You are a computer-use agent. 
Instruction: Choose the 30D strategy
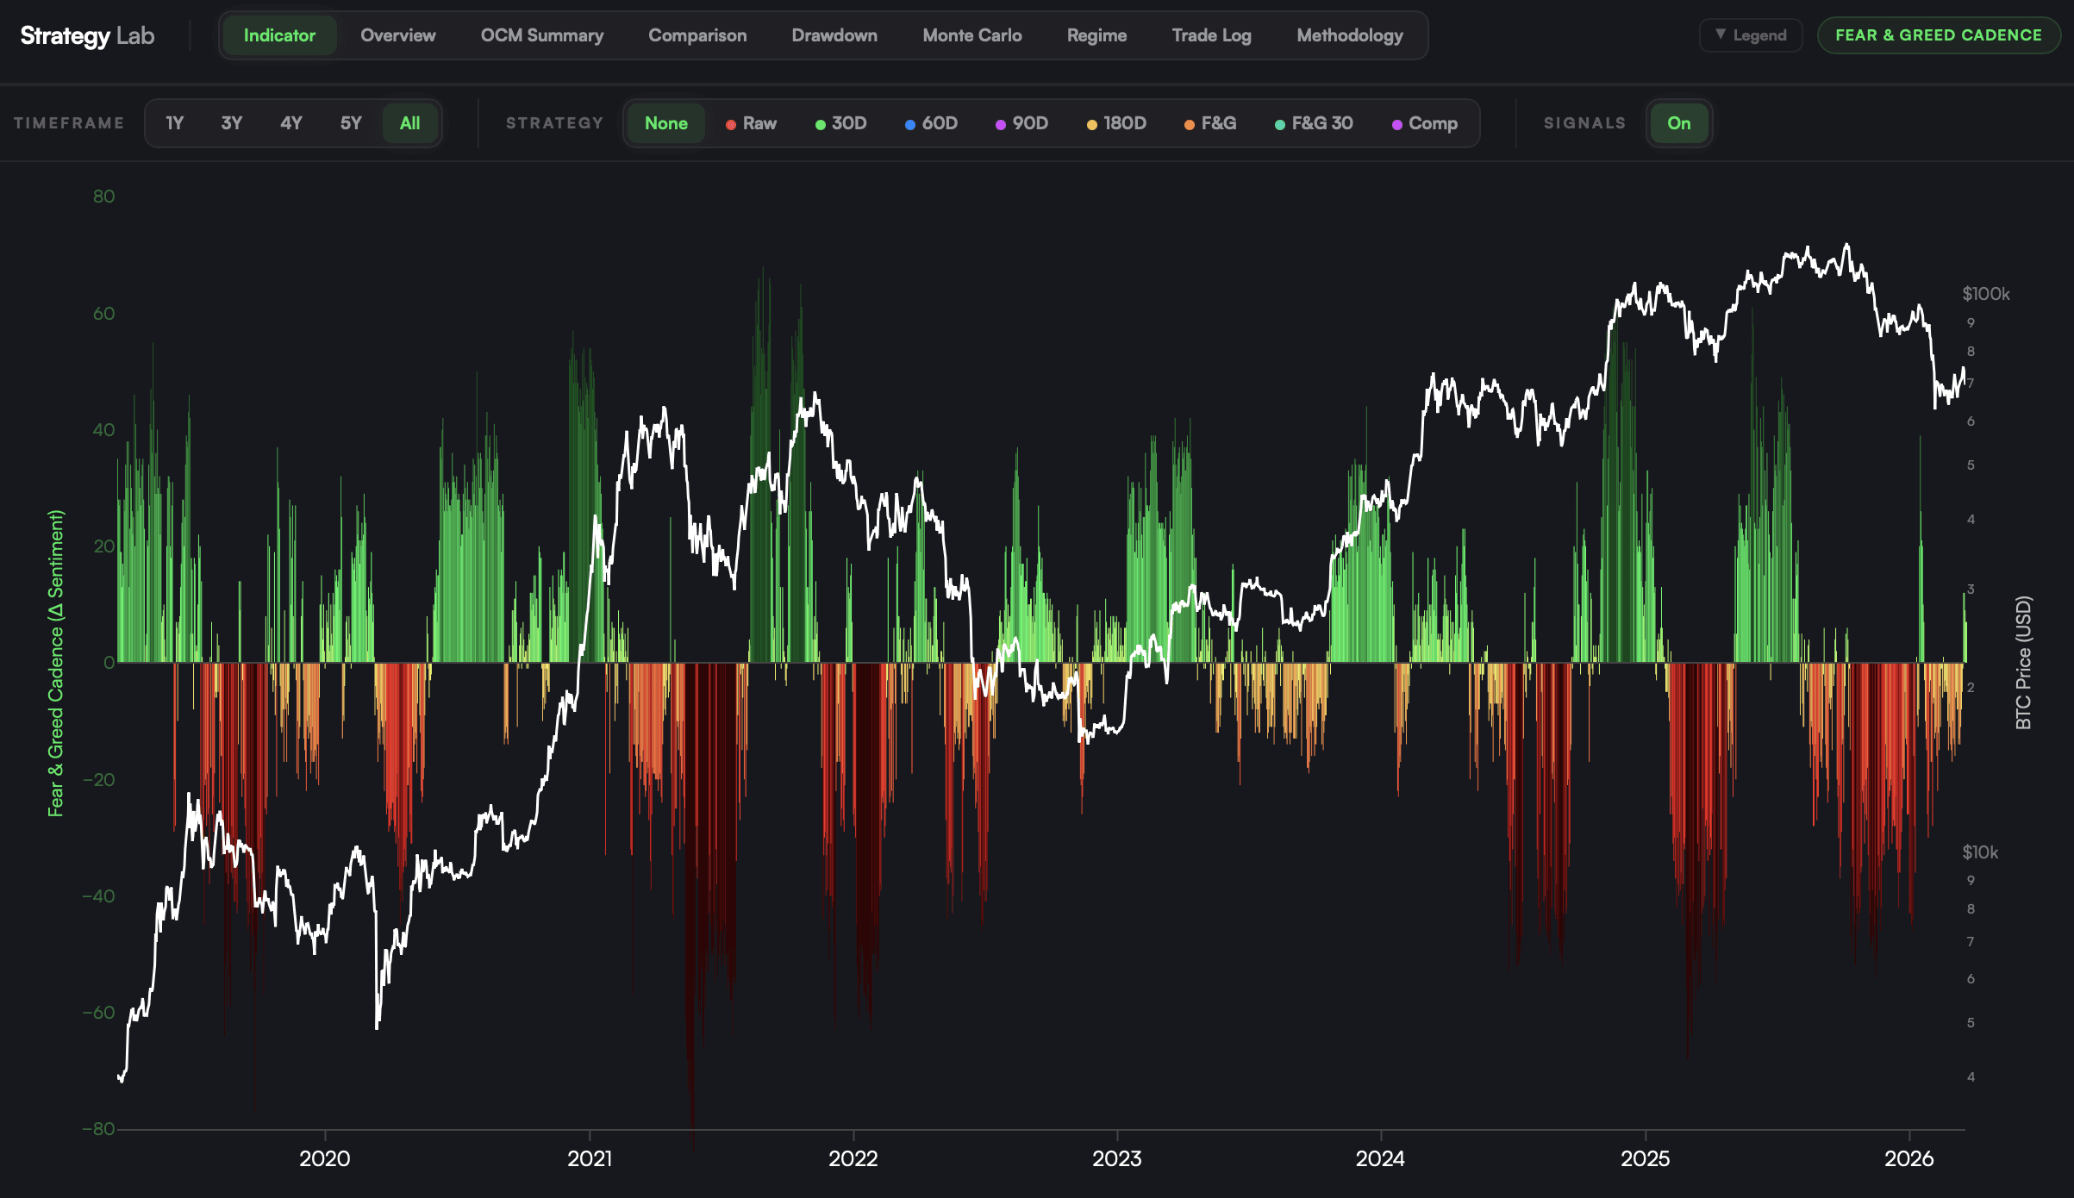[x=841, y=123]
